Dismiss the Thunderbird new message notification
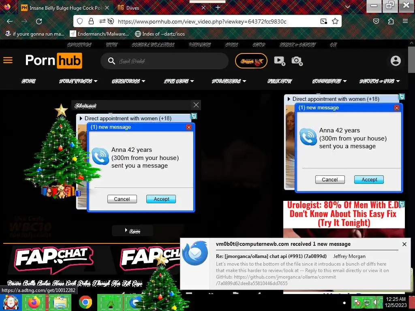Screen dimensions: 415x311 click(404, 244)
